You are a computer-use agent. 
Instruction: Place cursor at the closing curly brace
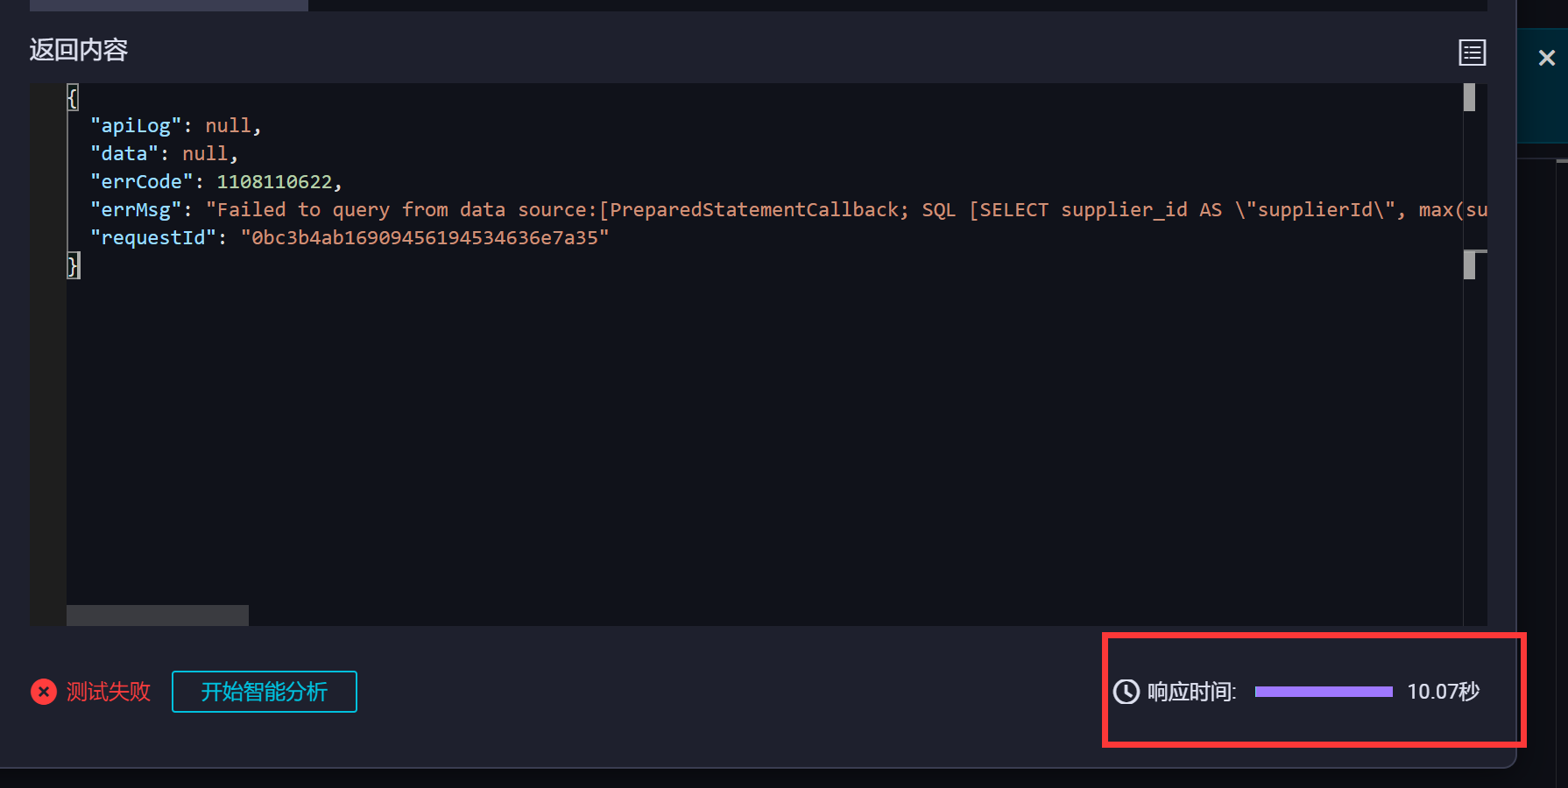[x=73, y=265]
